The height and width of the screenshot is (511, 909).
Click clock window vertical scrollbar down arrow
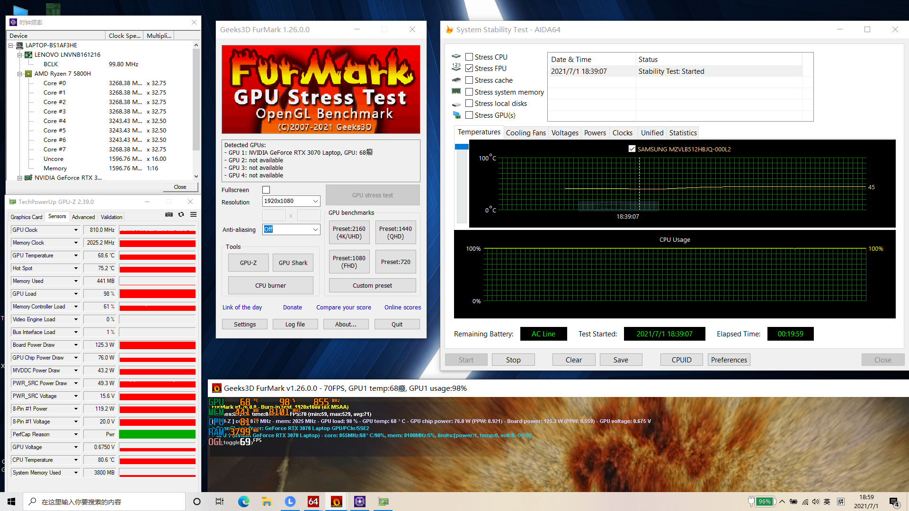pos(196,176)
